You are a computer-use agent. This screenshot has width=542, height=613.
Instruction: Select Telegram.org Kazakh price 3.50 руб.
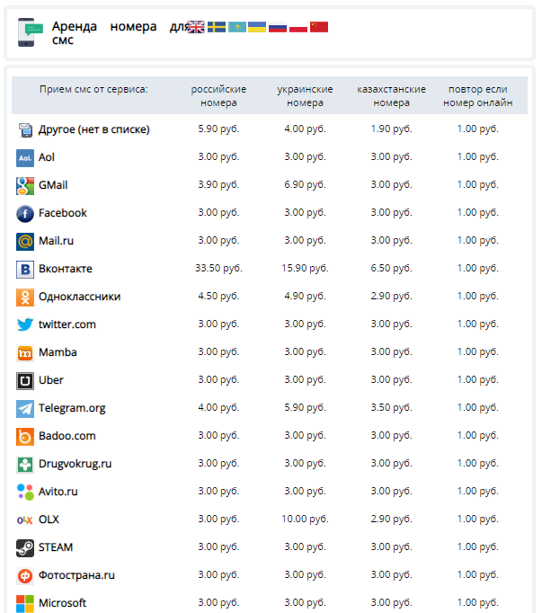392,407
